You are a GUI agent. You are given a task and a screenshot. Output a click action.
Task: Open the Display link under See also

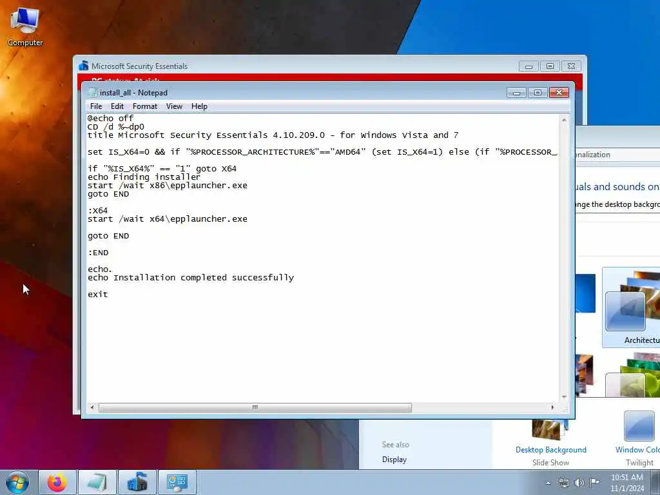(394, 460)
